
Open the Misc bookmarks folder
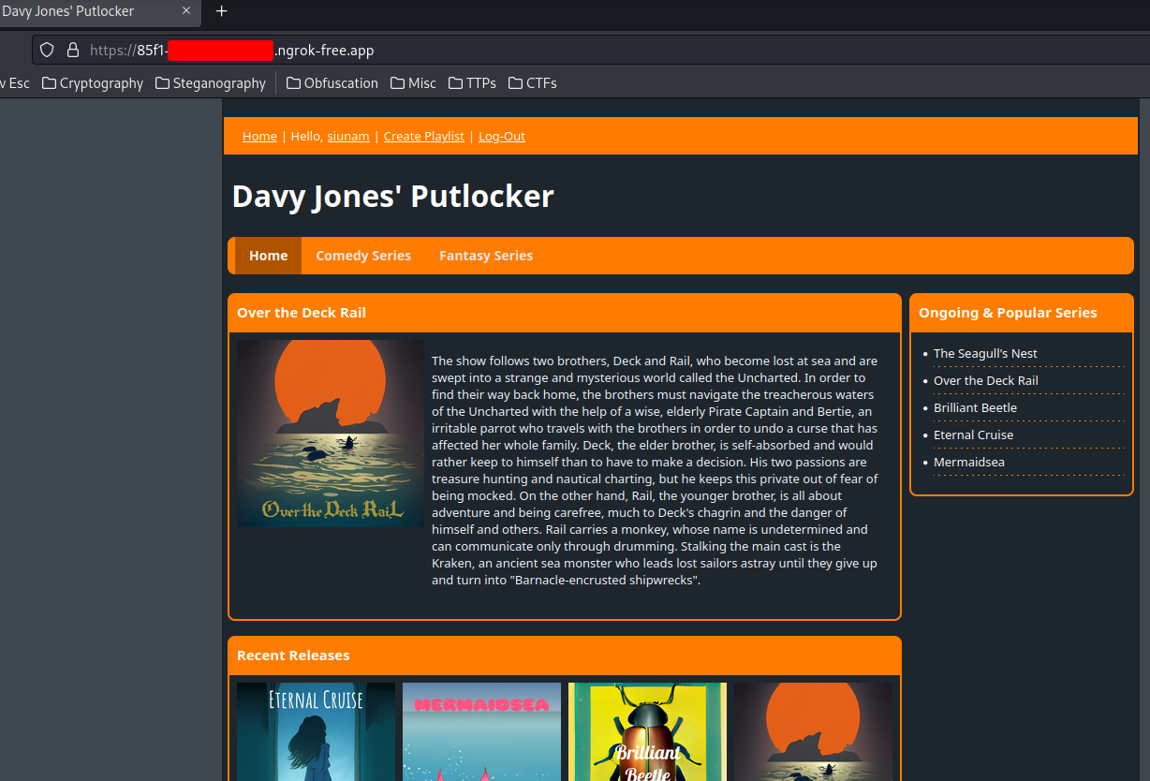coord(413,83)
